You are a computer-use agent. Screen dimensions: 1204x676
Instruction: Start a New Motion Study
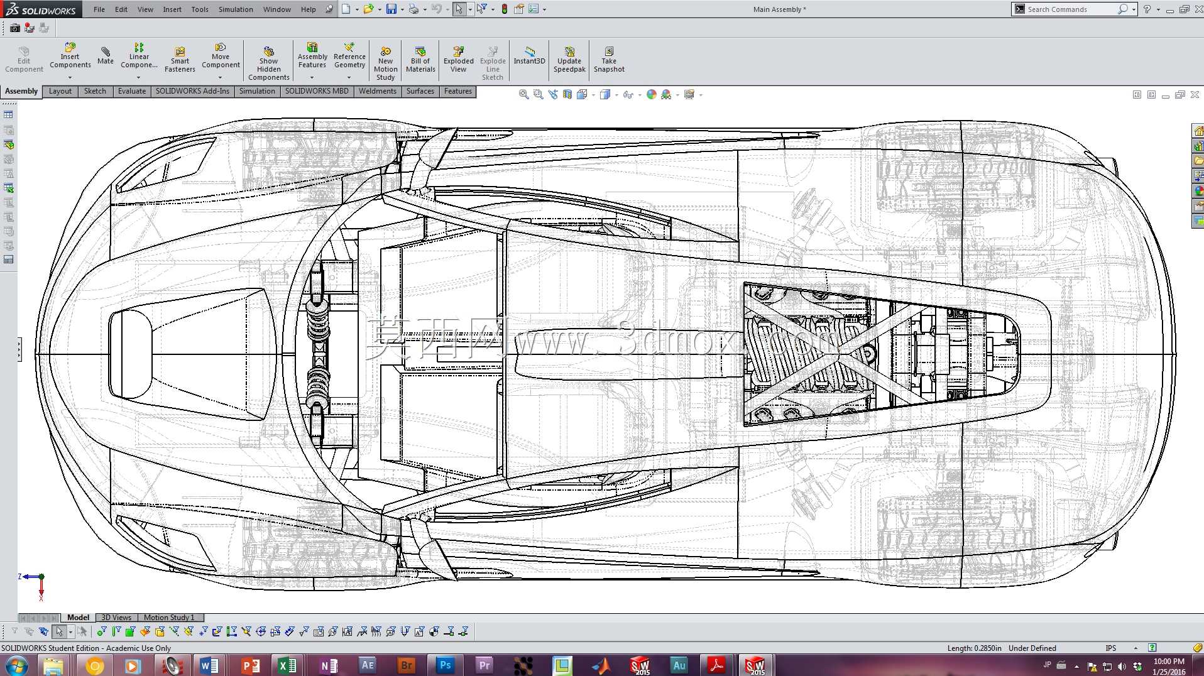[385, 63]
